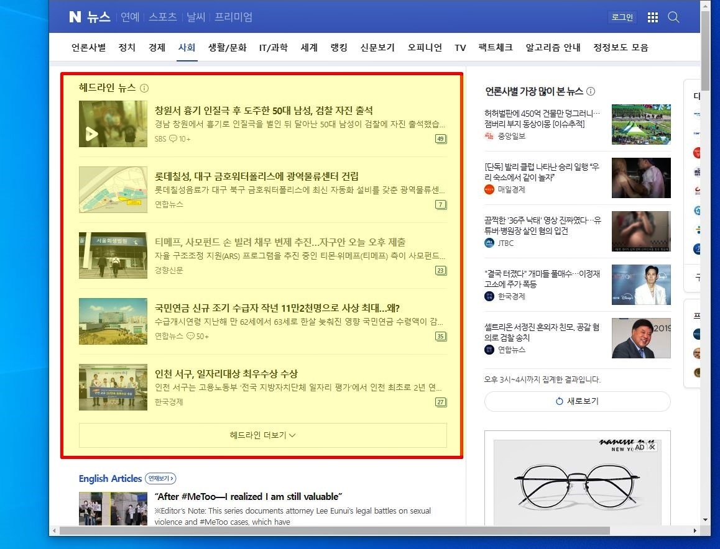Close the eyeglasses ad with X
Image resolution: width=720 pixels, height=549 pixels.
pyautogui.click(x=652, y=447)
